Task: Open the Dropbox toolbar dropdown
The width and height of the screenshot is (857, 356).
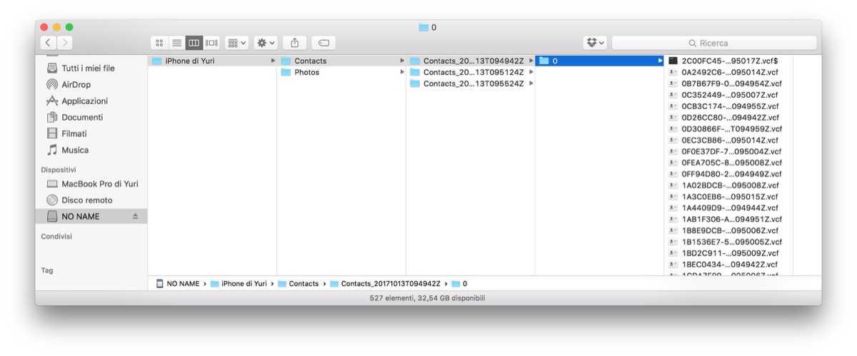Action: click(595, 43)
